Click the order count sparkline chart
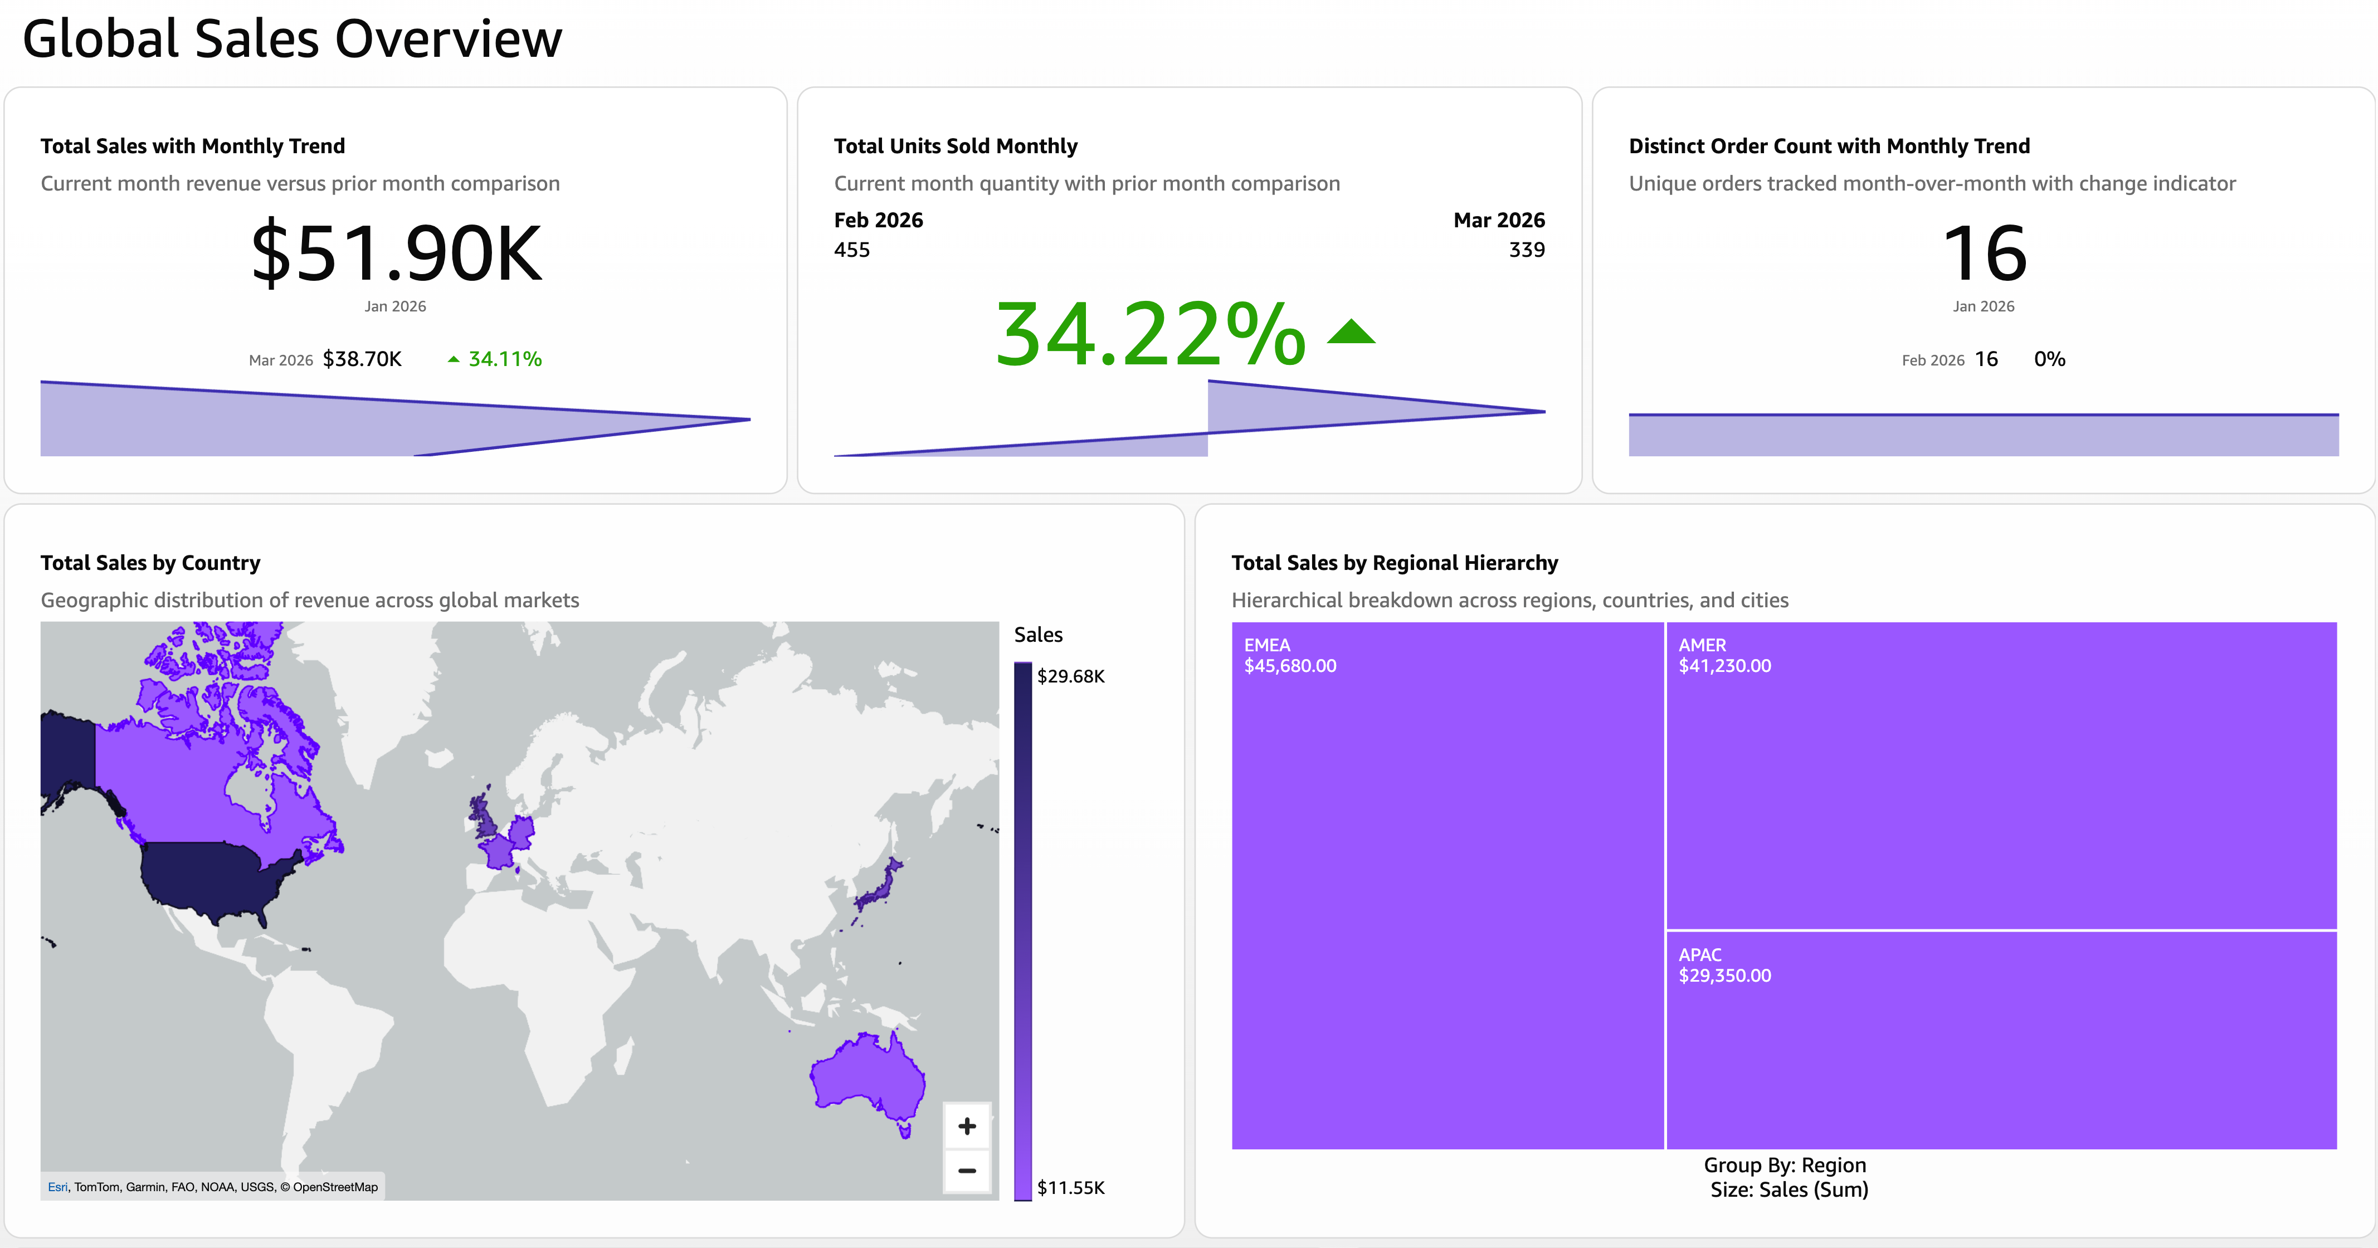 (x=1984, y=434)
